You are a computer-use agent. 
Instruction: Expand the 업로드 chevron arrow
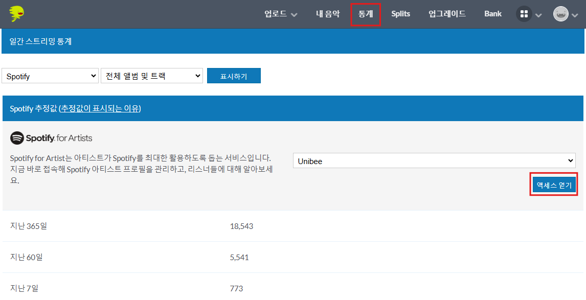point(294,15)
